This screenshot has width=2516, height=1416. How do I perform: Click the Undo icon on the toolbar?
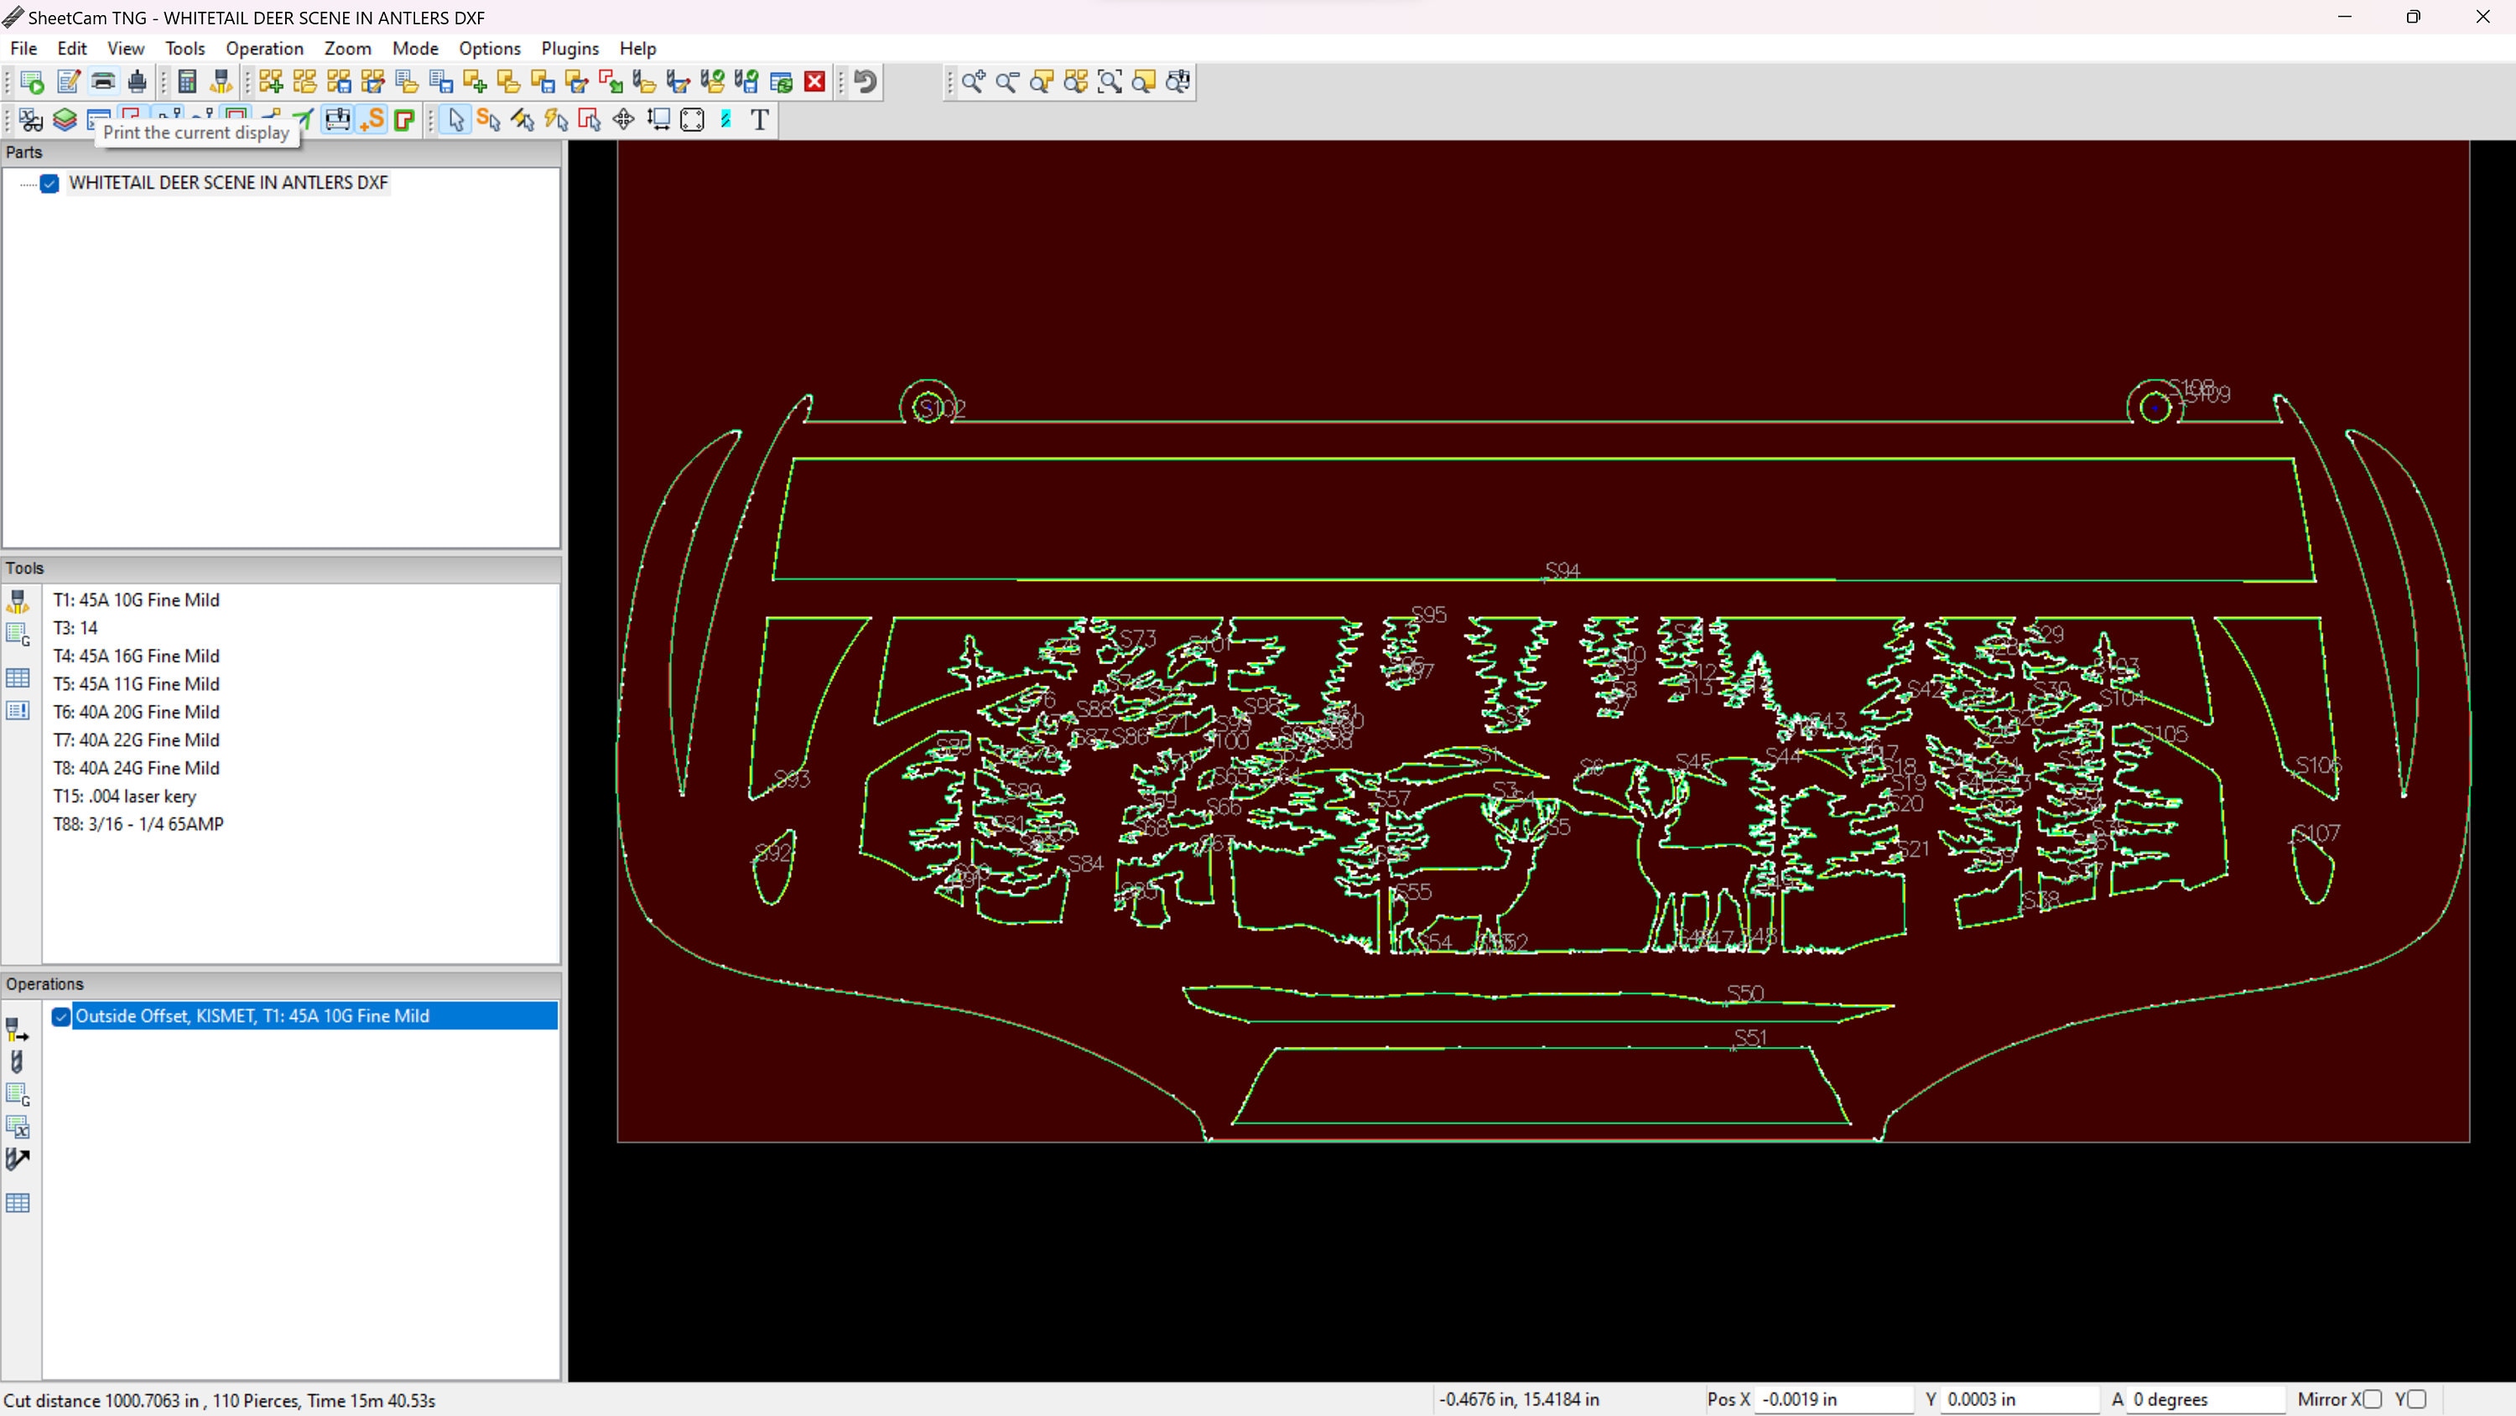click(x=864, y=81)
